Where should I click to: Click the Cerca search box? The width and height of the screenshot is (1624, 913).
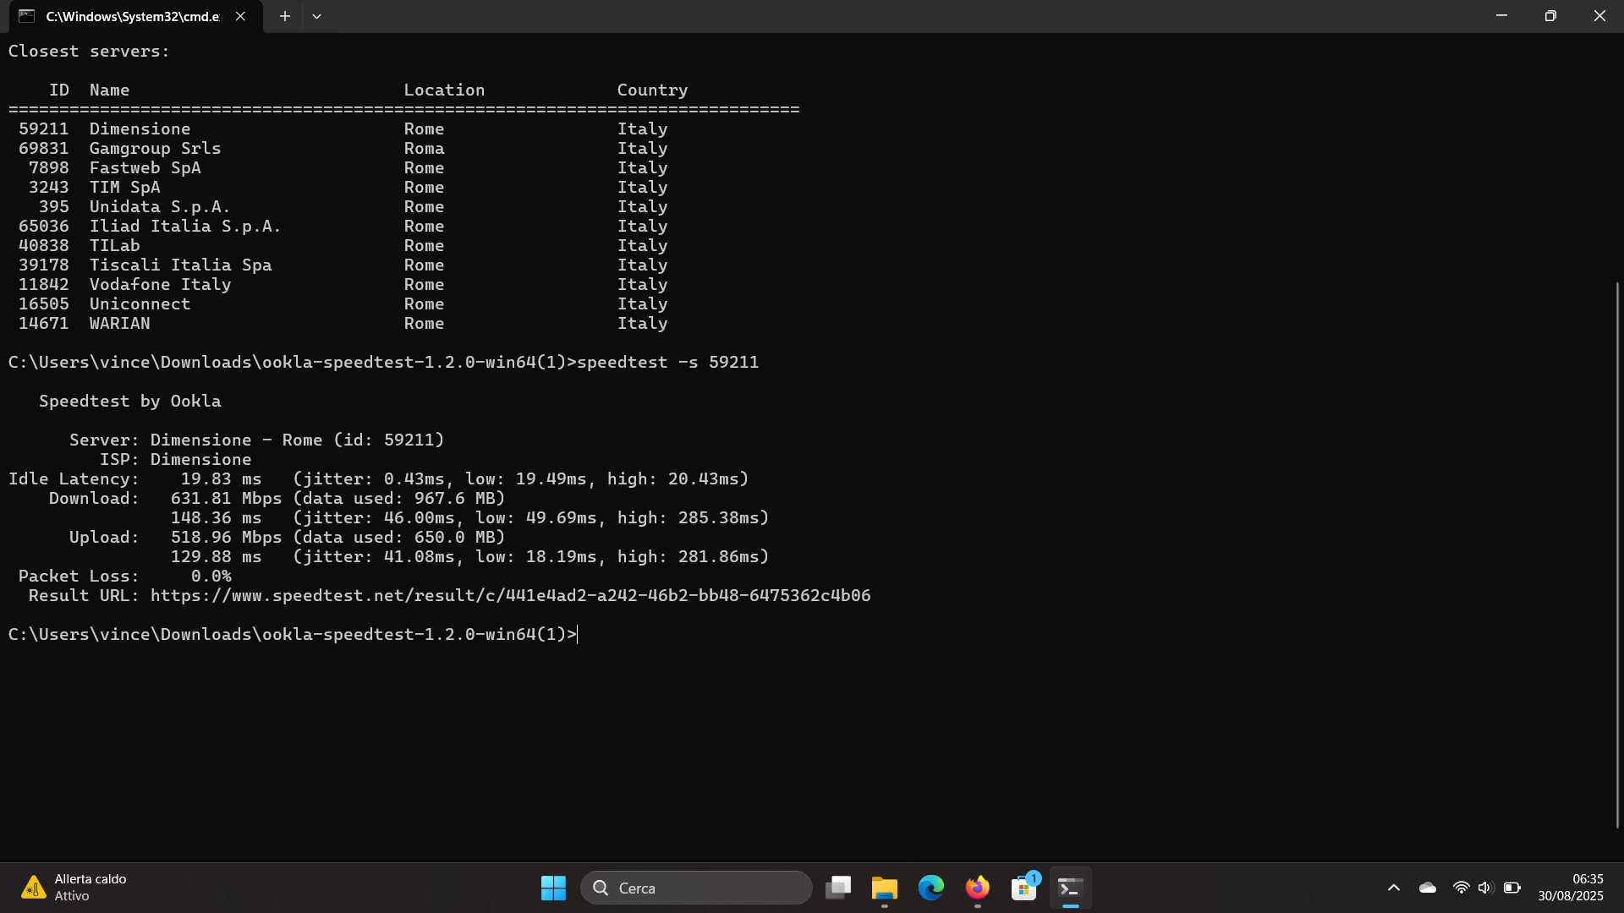pos(696,888)
